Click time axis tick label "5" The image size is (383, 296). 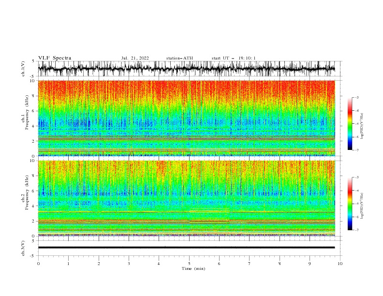[189, 264]
